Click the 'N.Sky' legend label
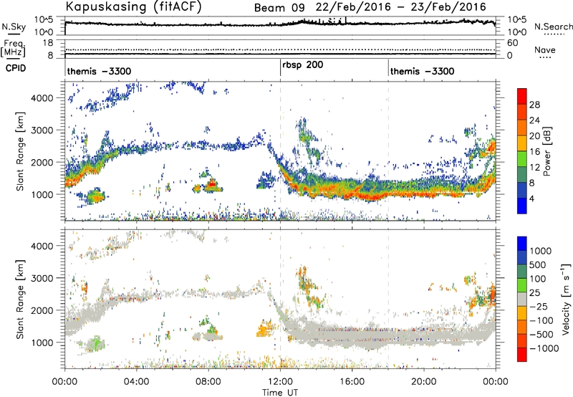 point(14,27)
